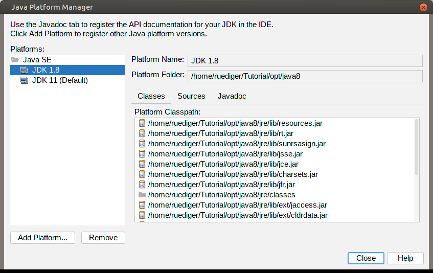Click the cldrdata.jar archive icon

click(142, 215)
